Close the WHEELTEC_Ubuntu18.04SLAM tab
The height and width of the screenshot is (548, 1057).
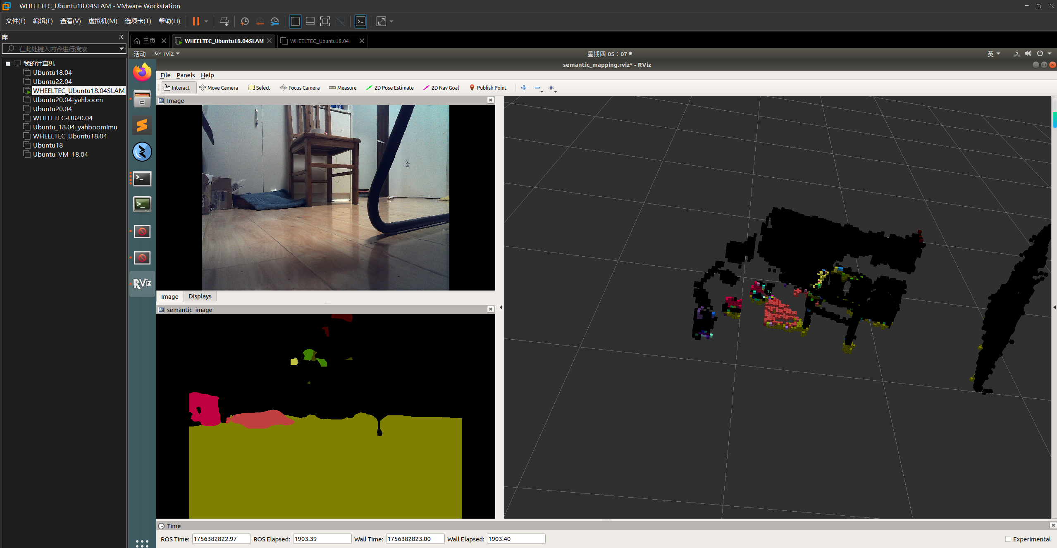269,41
